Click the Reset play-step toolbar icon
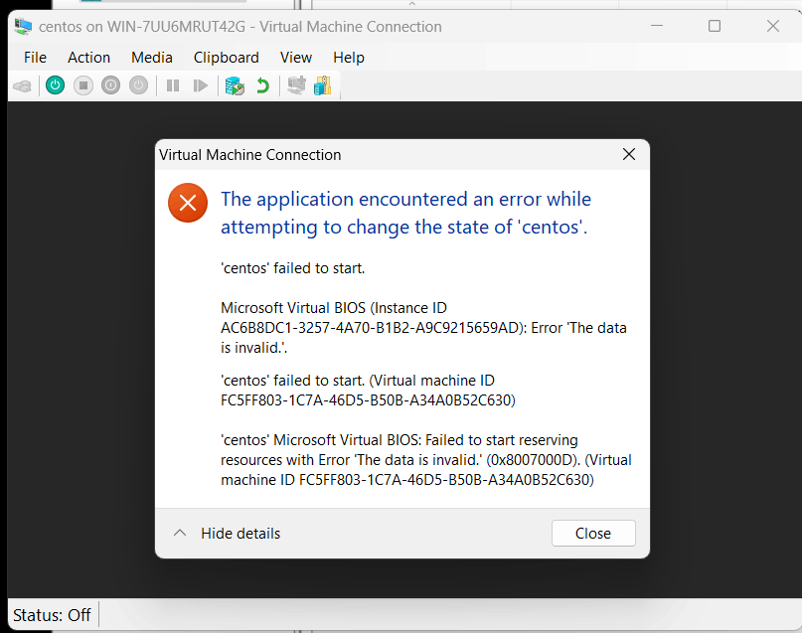 201,85
